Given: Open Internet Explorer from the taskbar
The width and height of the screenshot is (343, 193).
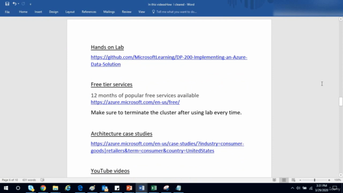Looking at the screenshot, I should 68,188.
